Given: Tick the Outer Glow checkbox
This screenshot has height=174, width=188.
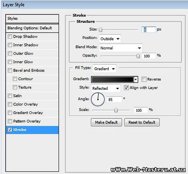Looking at the screenshot, I should click(x=10, y=54).
